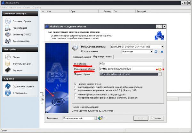Viewport: 192px width, 133px height.
Task: Open Общие settings gear icon
Action: pos(8,57)
